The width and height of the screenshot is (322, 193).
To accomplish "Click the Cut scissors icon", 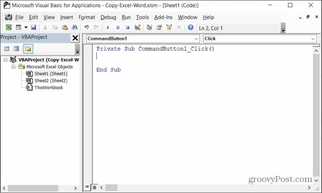I will 45,27.
